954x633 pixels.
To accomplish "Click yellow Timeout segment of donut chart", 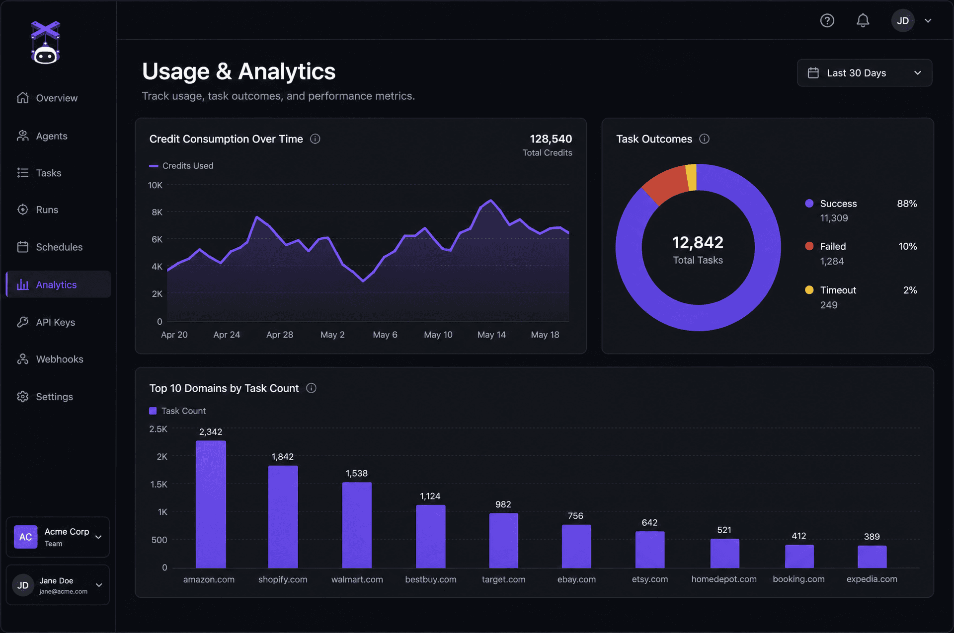I will click(x=692, y=177).
